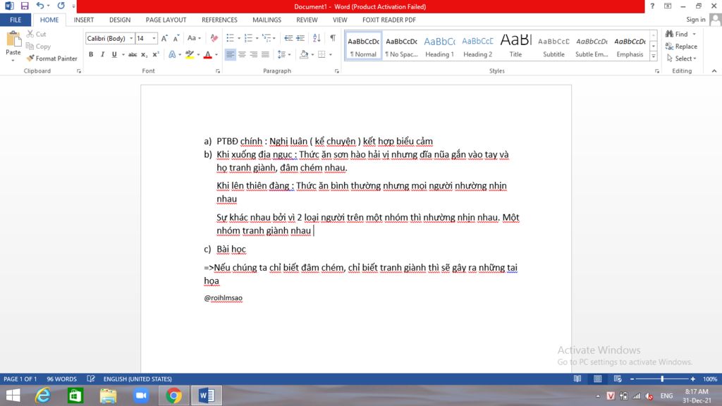Apply the Title style

pyautogui.click(x=515, y=46)
